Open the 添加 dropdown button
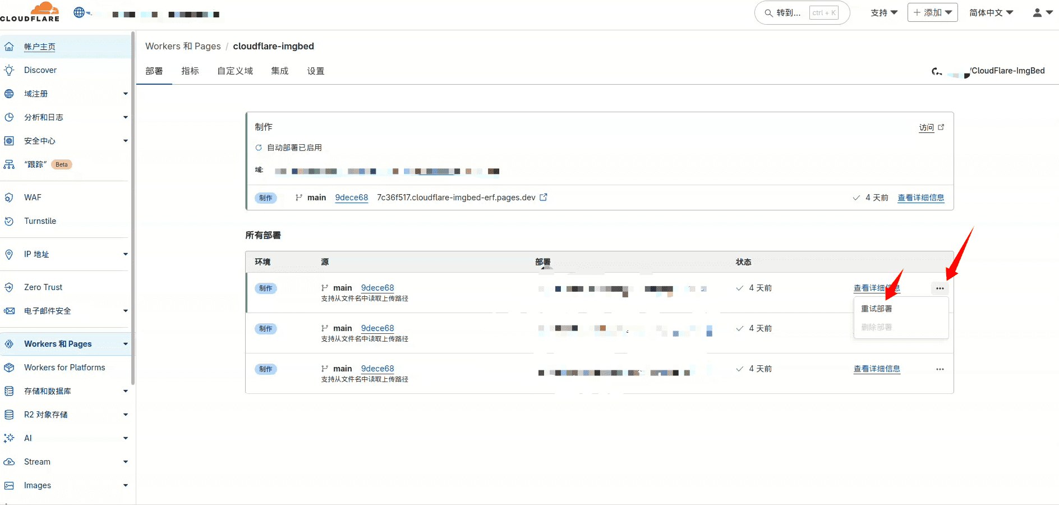The height and width of the screenshot is (505, 1059). pyautogui.click(x=932, y=12)
